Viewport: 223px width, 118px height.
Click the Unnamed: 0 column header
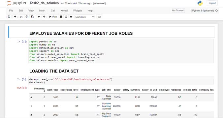(x=39, y=90)
